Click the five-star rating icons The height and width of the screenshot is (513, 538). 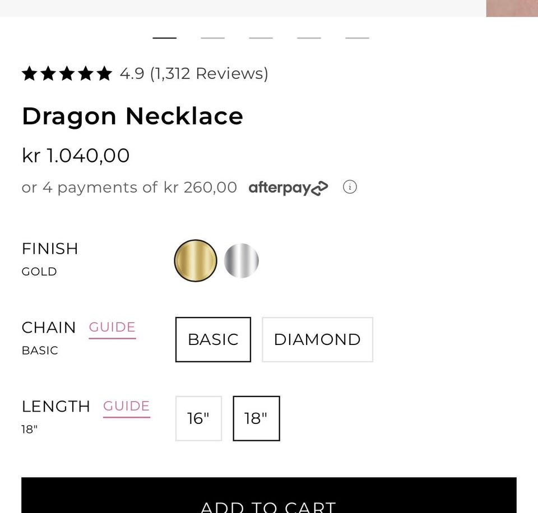pos(67,74)
